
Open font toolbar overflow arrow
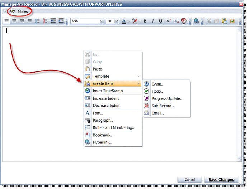click(x=189, y=21)
